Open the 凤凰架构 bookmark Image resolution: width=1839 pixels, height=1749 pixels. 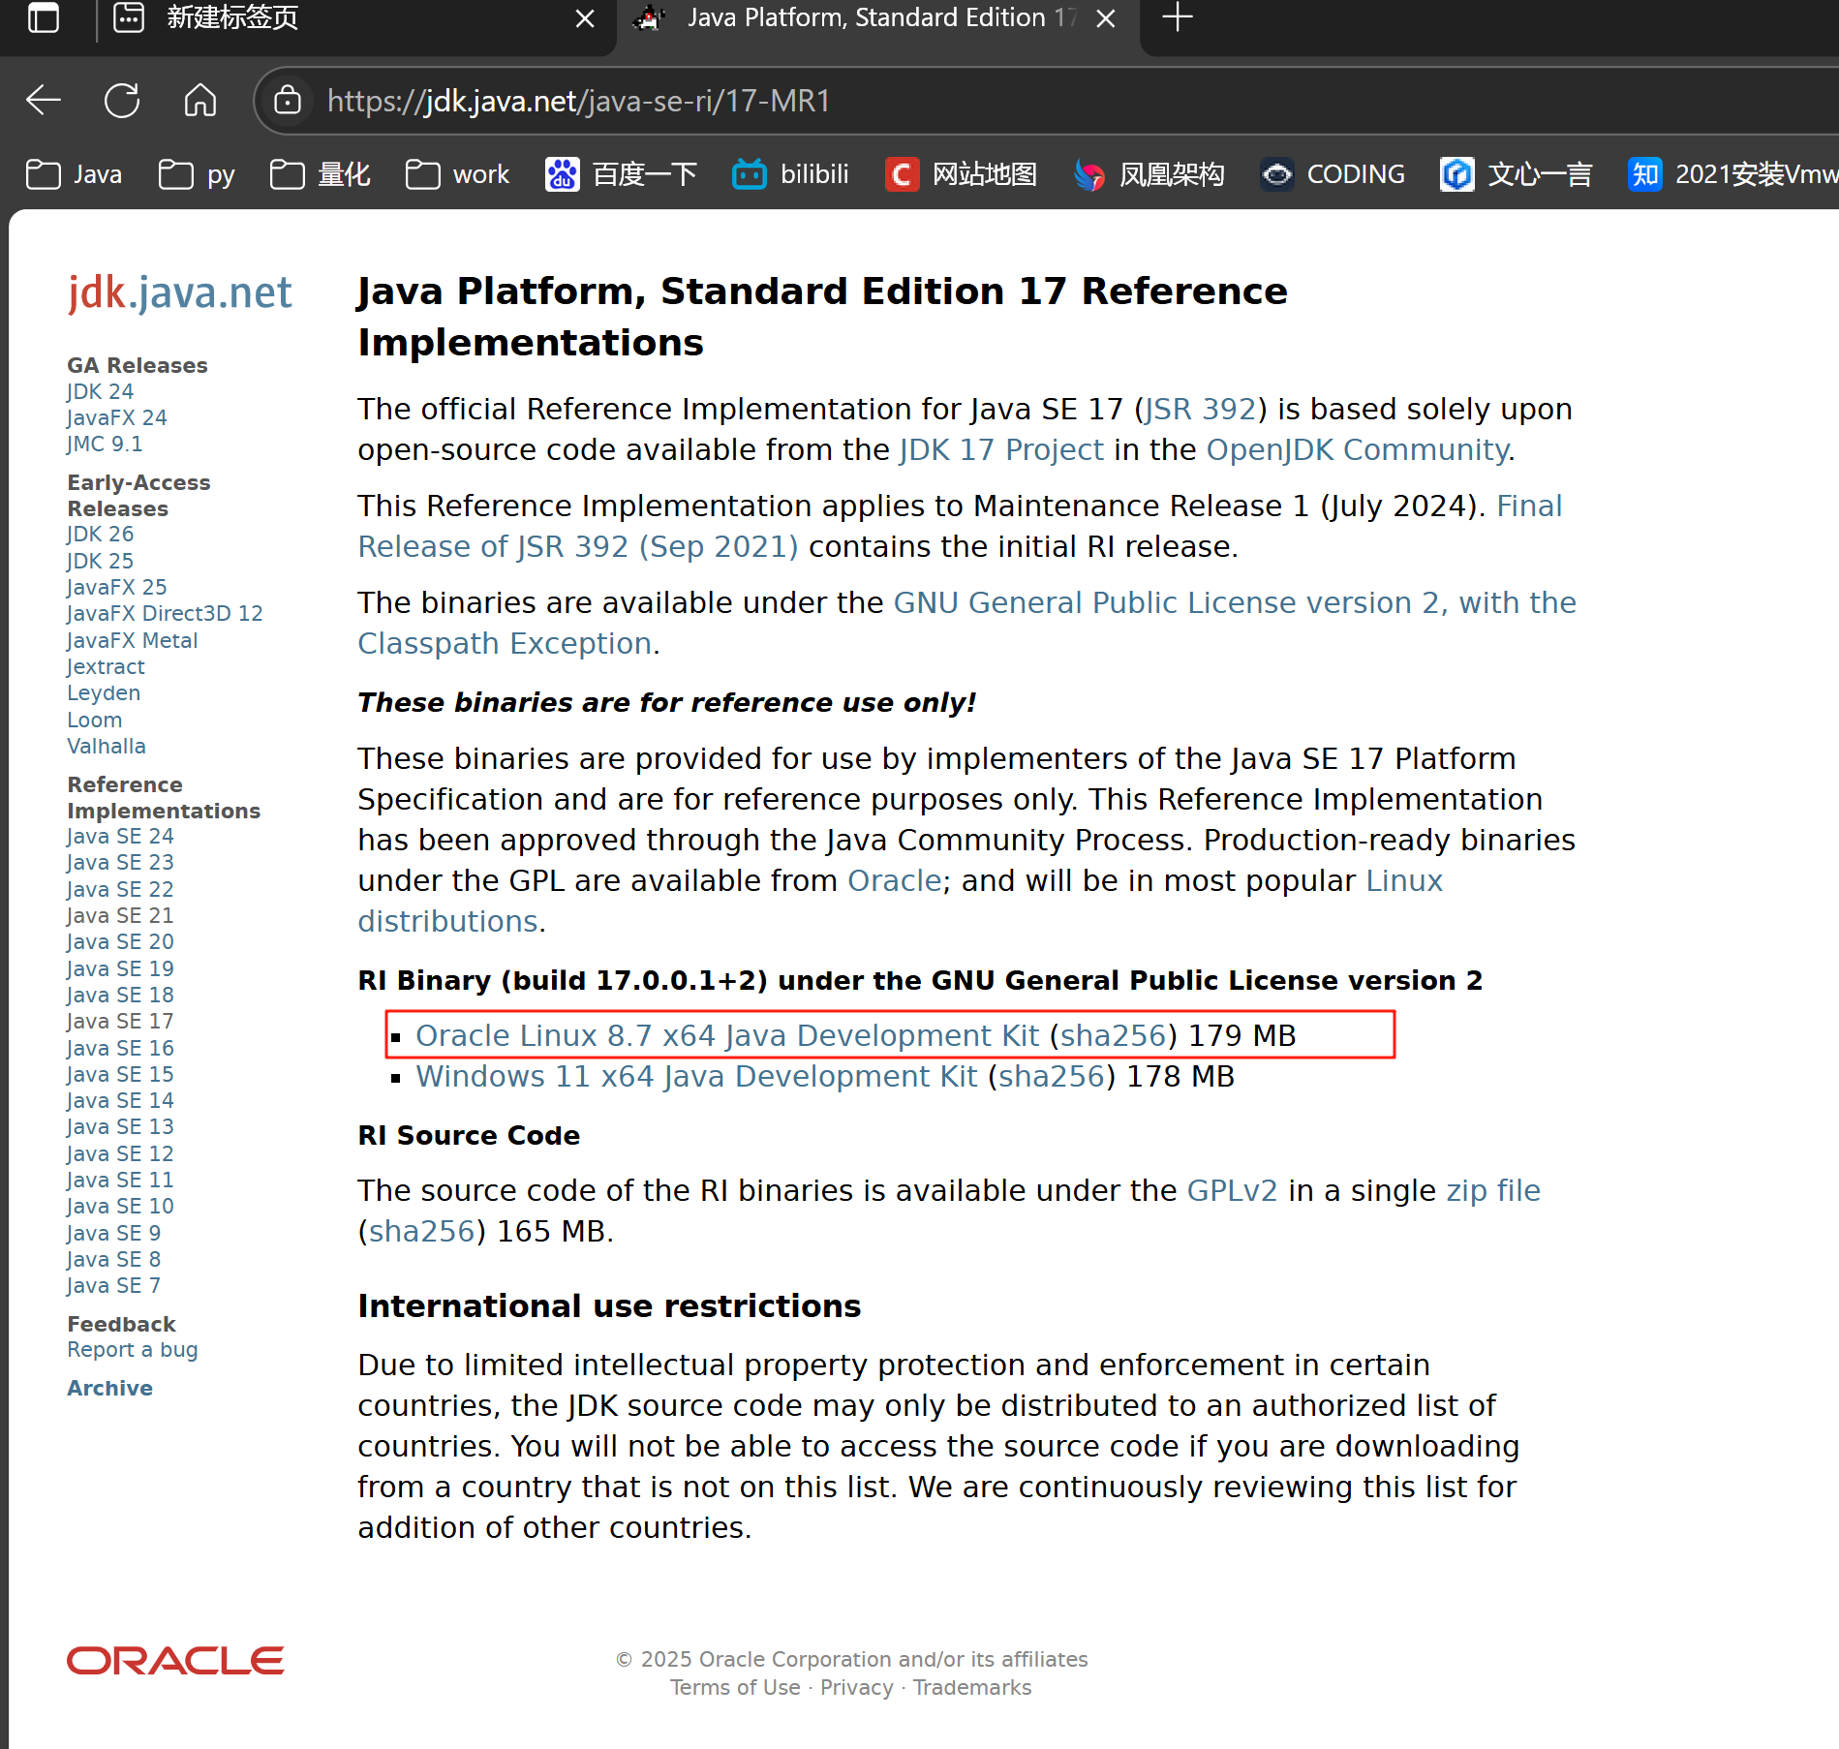point(1149,174)
